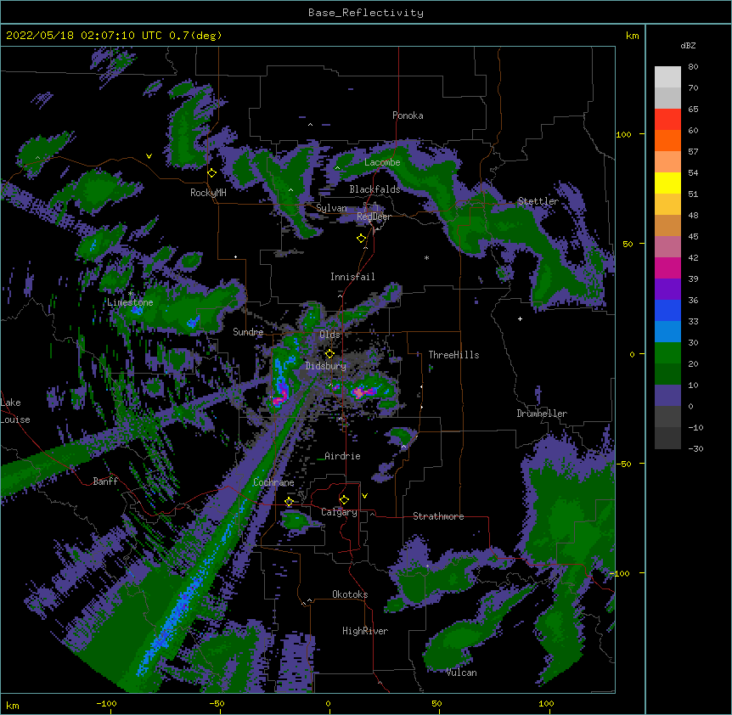Click the magenta 39-42 dBZ legend swatch
This screenshot has width=732, height=715.
(x=667, y=267)
